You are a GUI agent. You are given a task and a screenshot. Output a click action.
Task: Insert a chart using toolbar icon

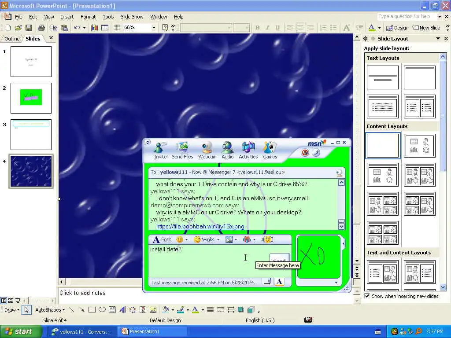[x=94, y=28]
